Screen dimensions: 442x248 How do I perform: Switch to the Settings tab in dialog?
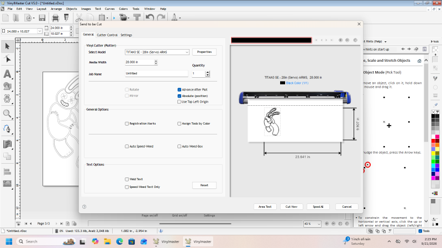(x=127, y=35)
